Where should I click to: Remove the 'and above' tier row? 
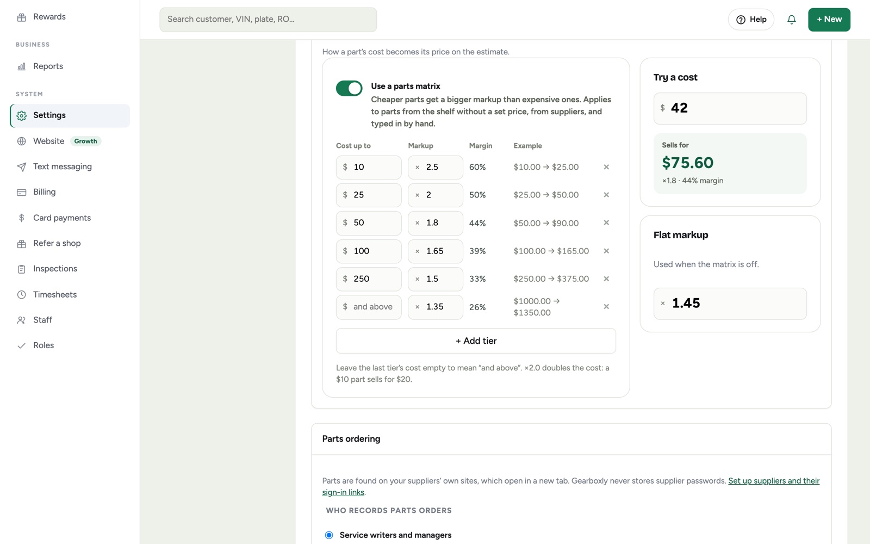(x=606, y=306)
